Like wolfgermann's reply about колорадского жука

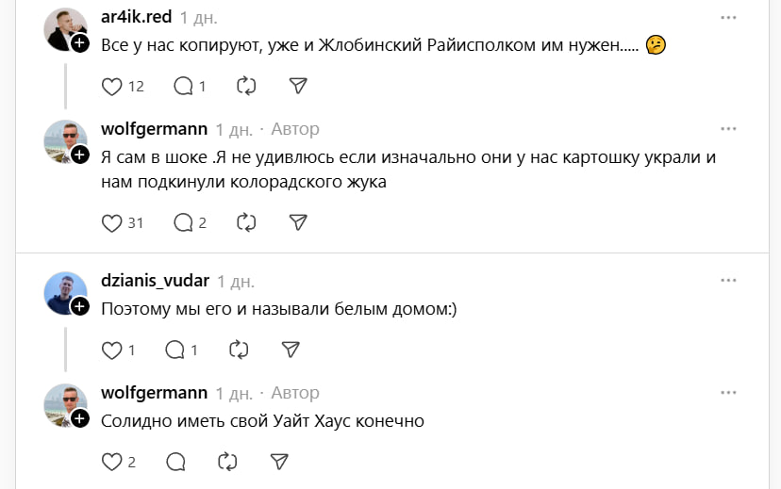tap(112, 222)
